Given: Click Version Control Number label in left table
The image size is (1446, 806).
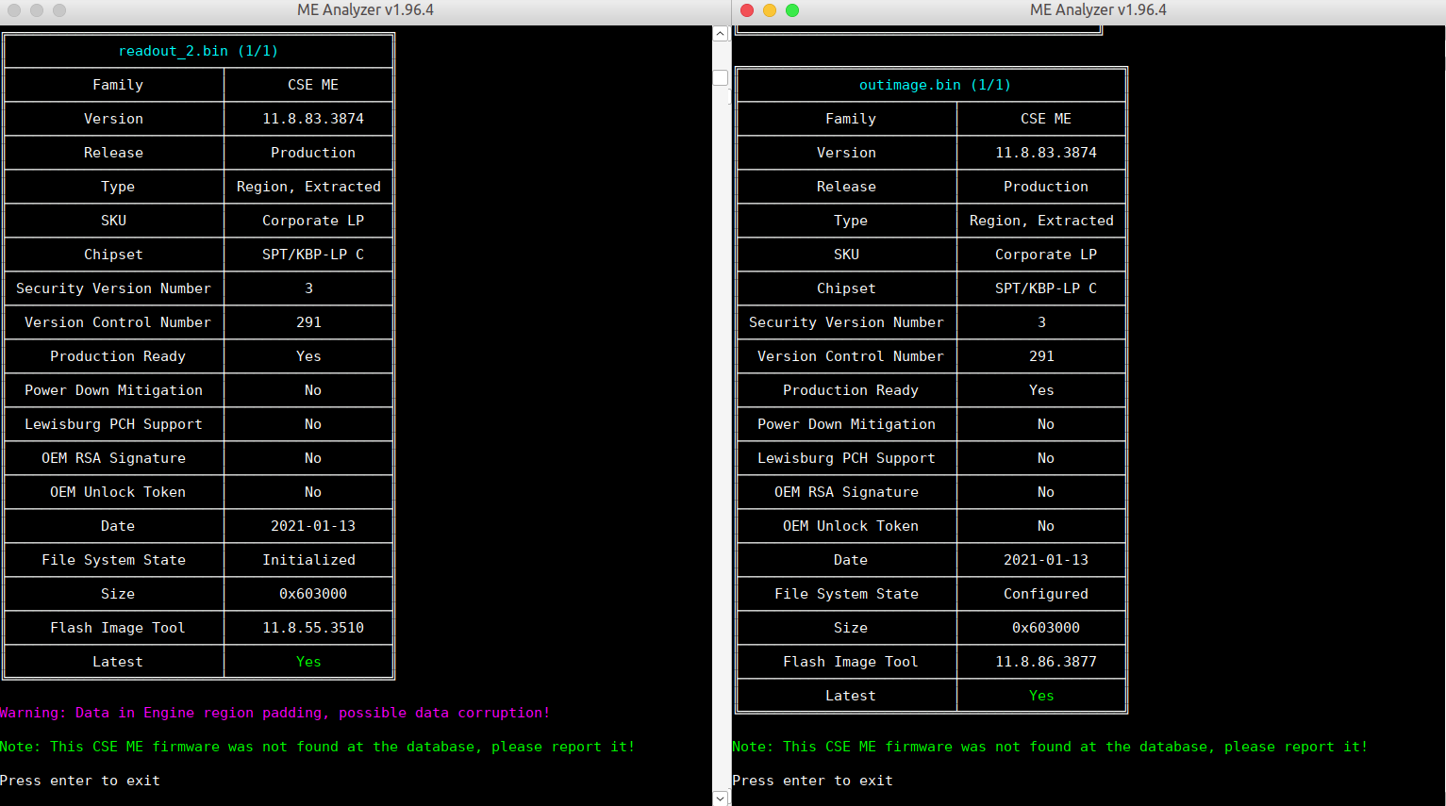Looking at the screenshot, I should [118, 322].
